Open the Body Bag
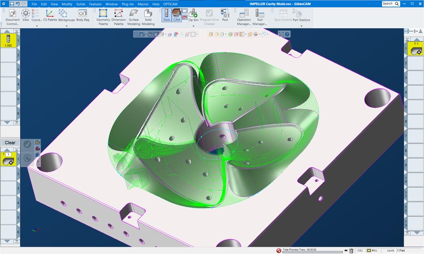Image resolution: width=424 pixels, height=254 pixels. (x=83, y=15)
